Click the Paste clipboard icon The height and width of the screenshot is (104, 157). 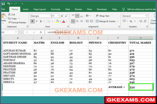(x=3, y=18)
